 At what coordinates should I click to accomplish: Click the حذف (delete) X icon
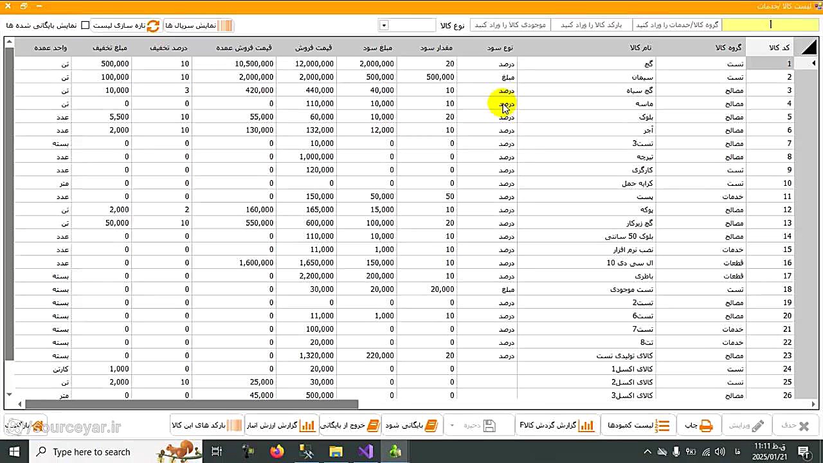804,426
